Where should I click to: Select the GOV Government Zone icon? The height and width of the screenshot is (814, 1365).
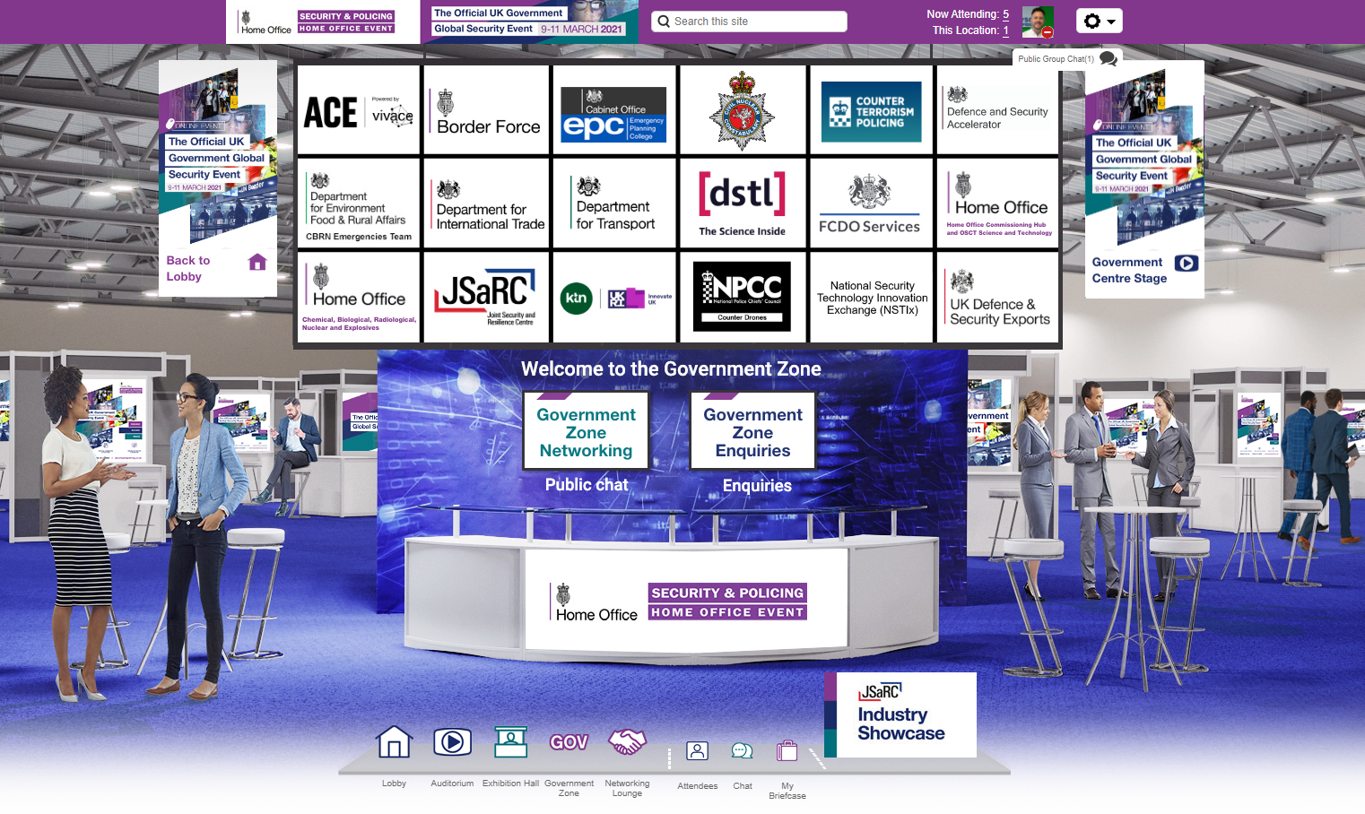569,742
